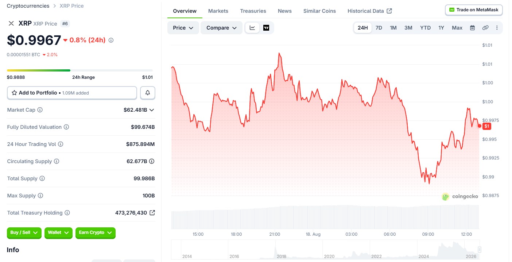Open treasury holding external link icon

152,213
